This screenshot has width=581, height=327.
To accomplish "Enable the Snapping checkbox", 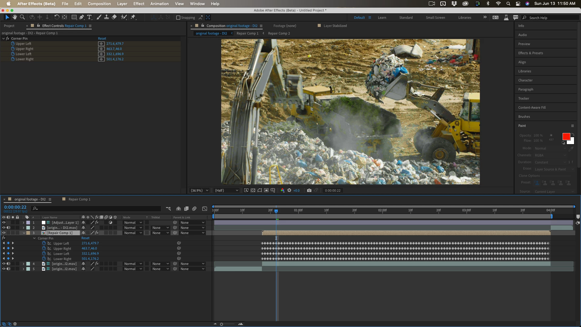I will [178, 18].
